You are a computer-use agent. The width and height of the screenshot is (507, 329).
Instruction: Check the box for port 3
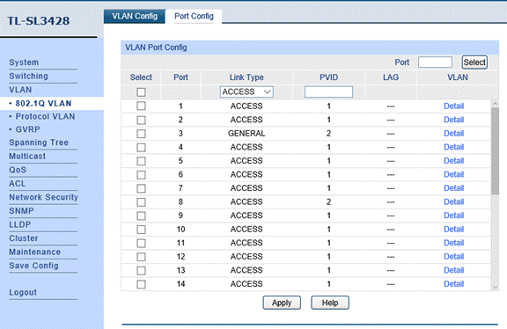point(141,134)
